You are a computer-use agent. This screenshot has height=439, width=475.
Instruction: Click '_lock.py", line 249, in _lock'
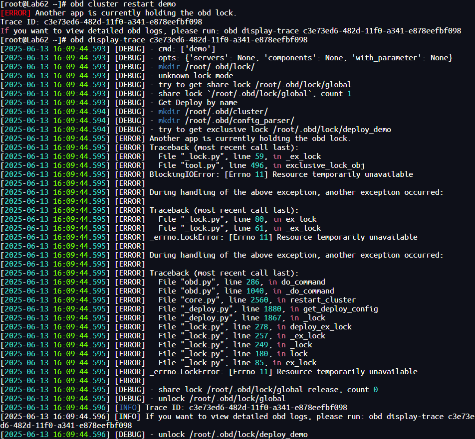(235, 345)
